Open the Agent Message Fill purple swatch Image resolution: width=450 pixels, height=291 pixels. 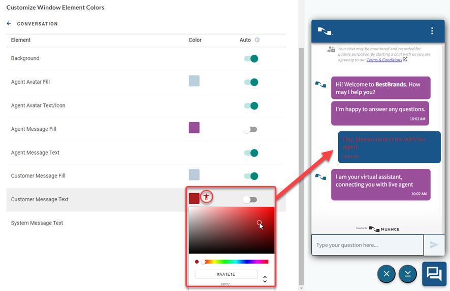click(194, 128)
